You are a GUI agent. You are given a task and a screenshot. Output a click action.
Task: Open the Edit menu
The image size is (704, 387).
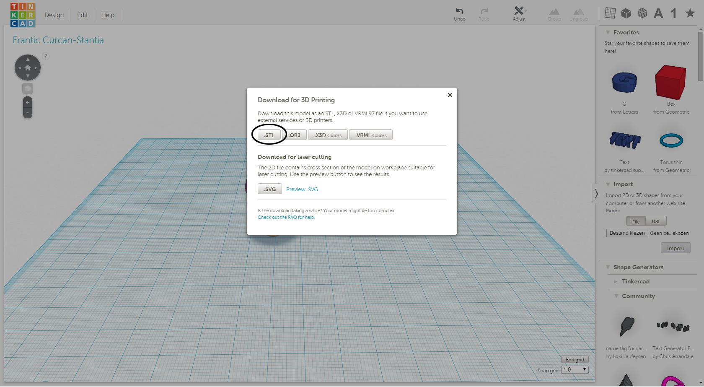(x=83, y=15)
